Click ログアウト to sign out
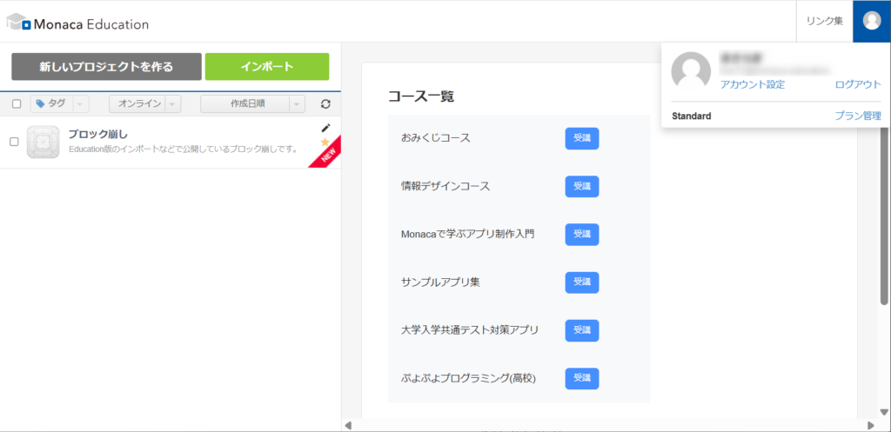 click(858, 85)
